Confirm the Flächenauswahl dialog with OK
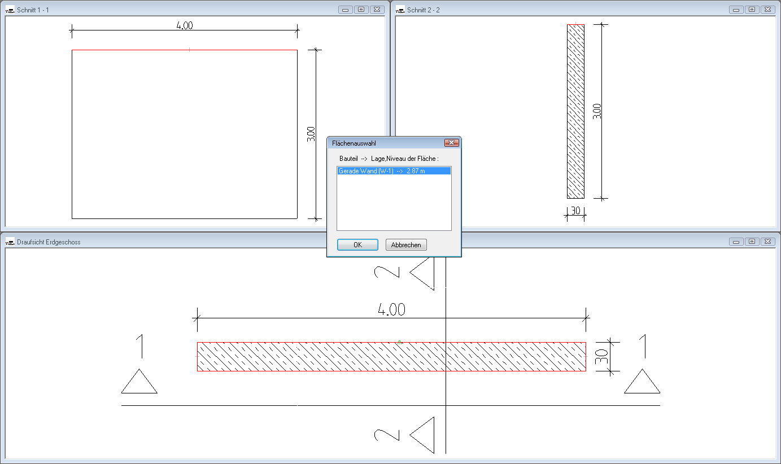Viewport: 781px width, 464px height. point(357,245)
